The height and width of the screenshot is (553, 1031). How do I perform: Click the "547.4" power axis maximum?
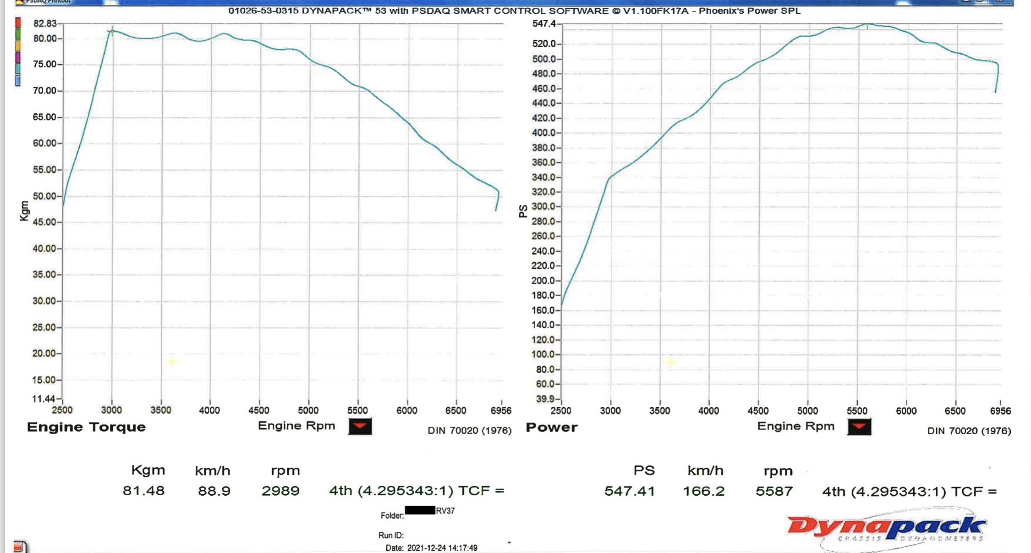point(544,23)
